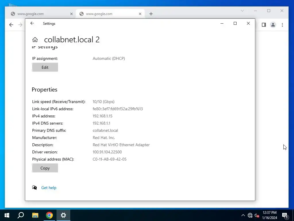Click the MAC address C0-11-AB-69-42-05

pos(109,159)
